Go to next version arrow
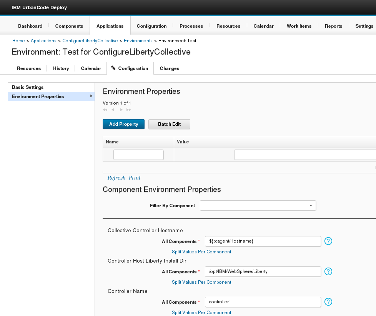The height and width of the screenshot is (316, 376). [x=121, y=110]
